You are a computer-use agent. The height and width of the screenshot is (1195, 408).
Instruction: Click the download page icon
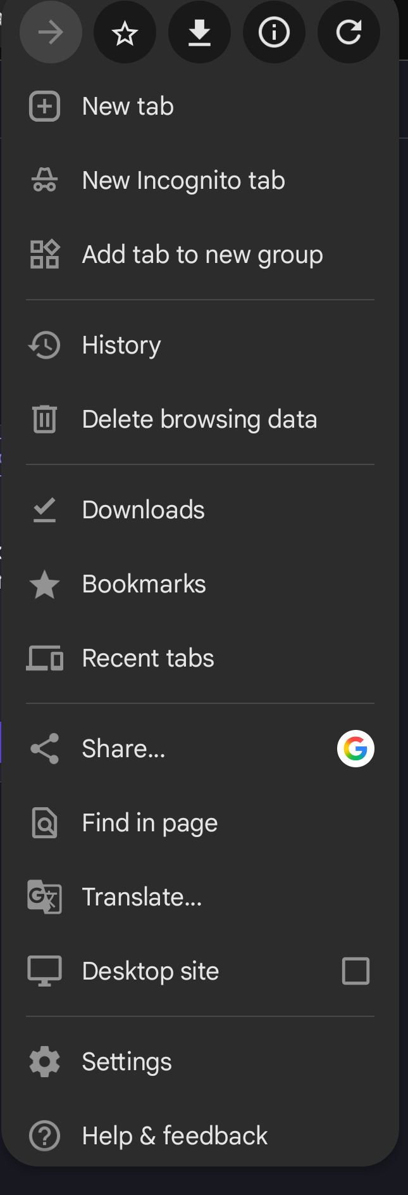pyautogui.click(x=199, y=32)
